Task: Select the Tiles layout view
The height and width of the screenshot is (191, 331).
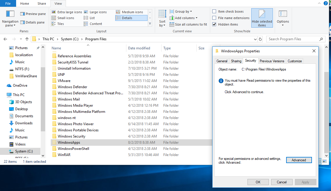Action: (x=60, y=24)
